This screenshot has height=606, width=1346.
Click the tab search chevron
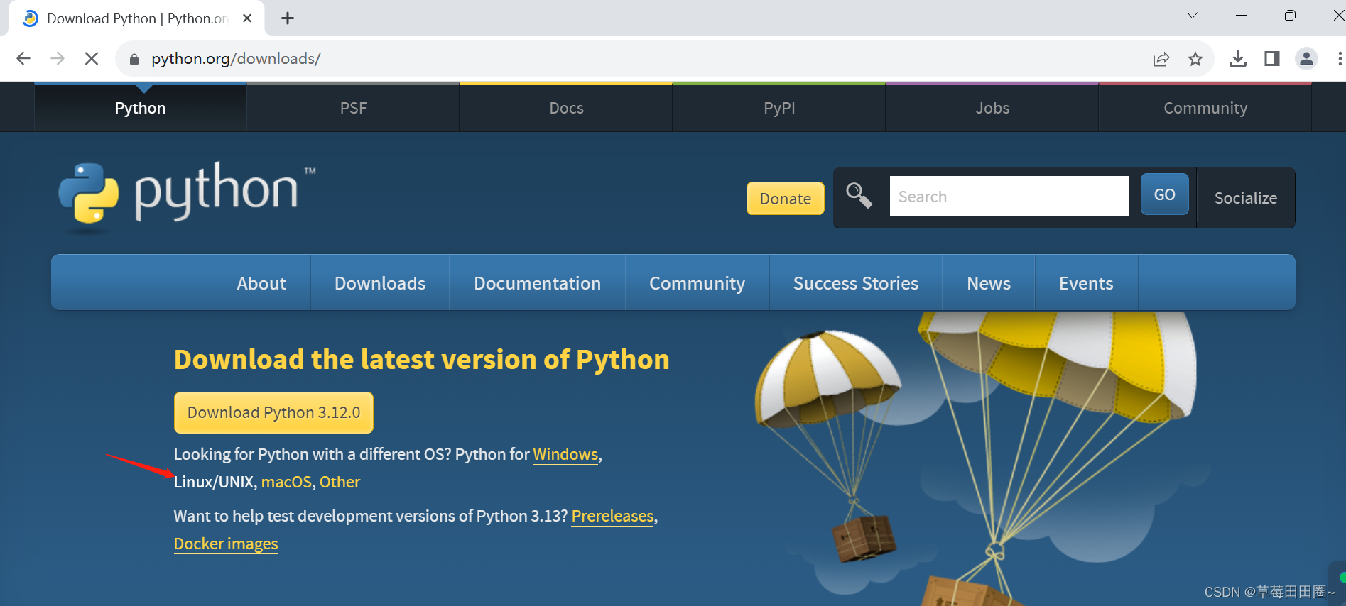click(1193, 16)
